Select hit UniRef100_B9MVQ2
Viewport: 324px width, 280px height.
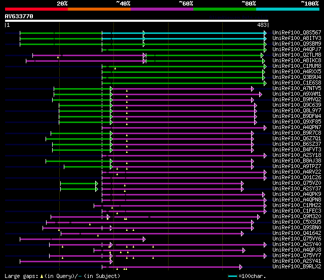click(297, 100)
